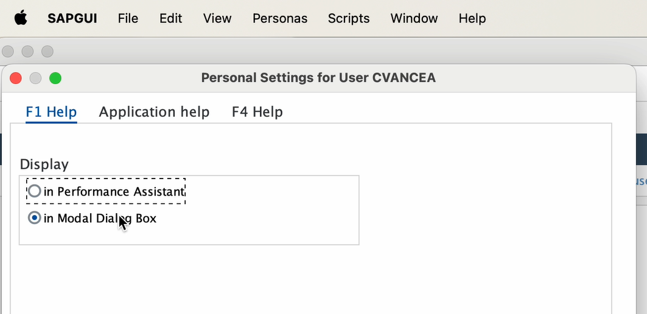Close the Personal Settings dialog with red button
647x314 pixels.
(x=16, y=78)
